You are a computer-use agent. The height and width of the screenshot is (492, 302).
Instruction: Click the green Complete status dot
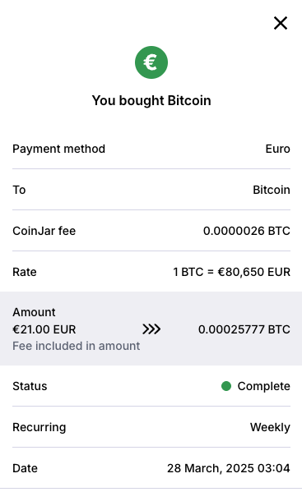point(226,386)
